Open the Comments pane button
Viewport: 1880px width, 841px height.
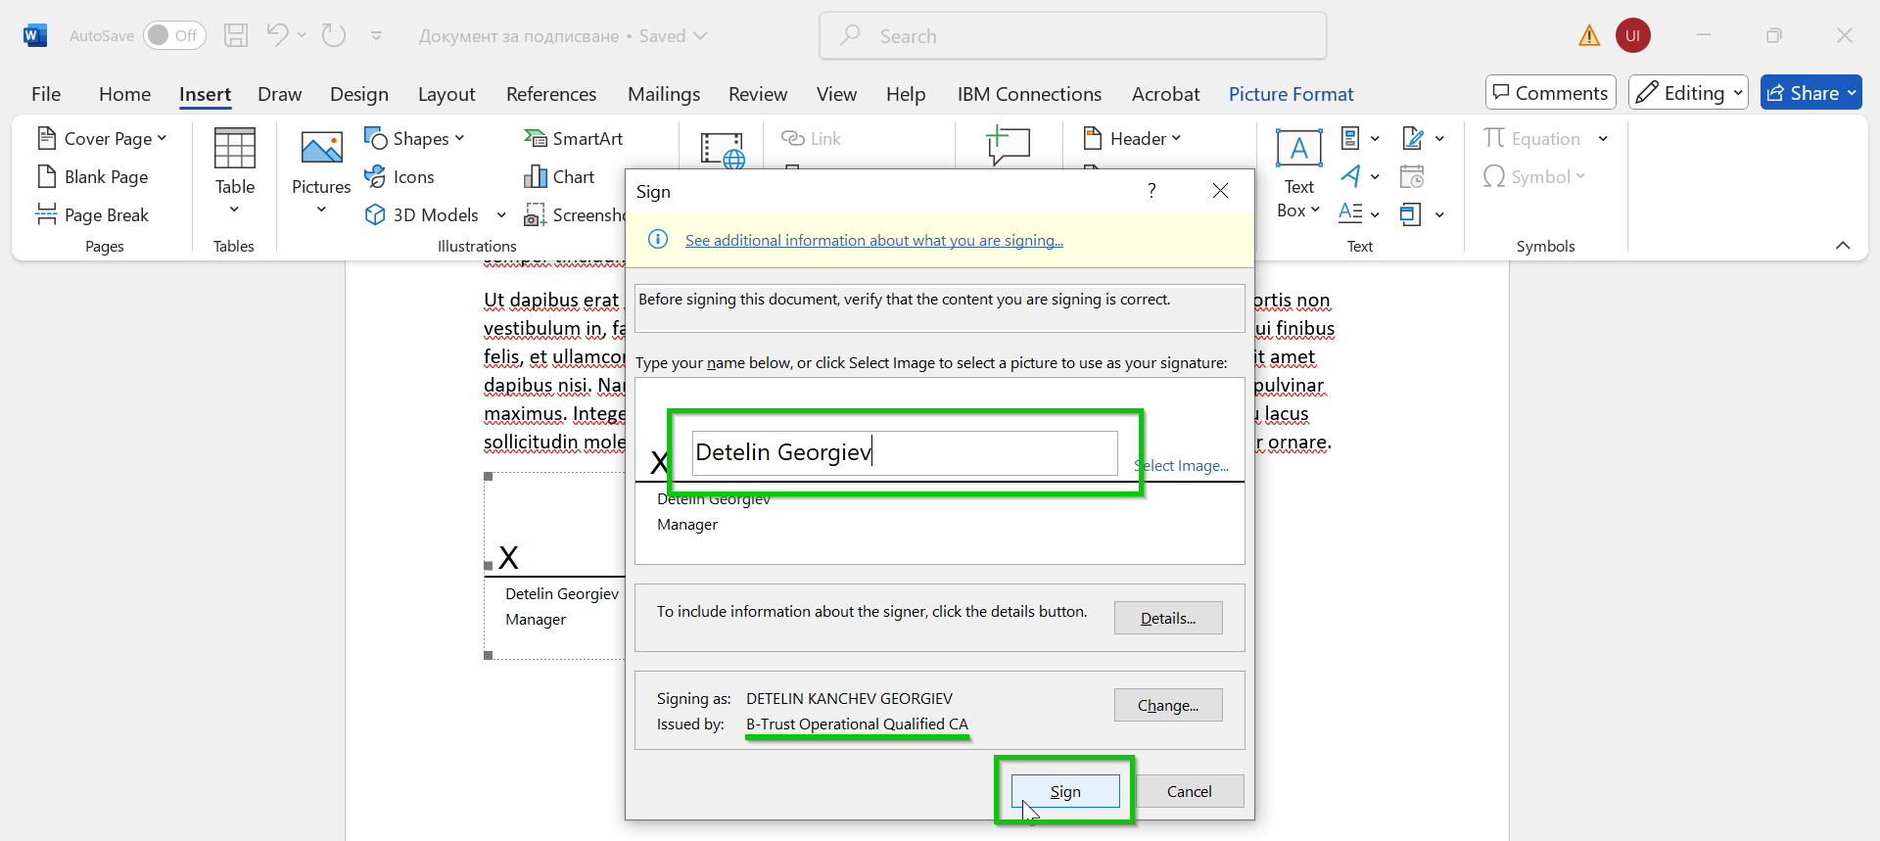point(1551,93)
